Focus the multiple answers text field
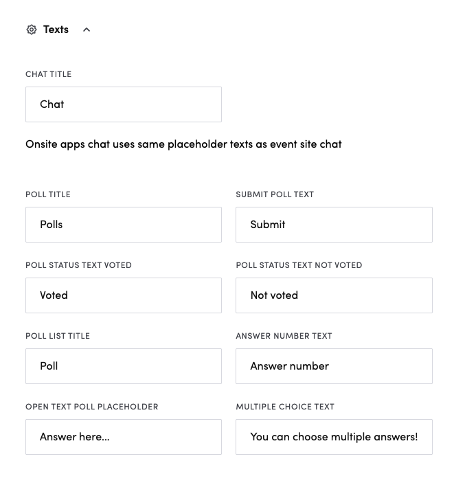 [x=334, y=437]
